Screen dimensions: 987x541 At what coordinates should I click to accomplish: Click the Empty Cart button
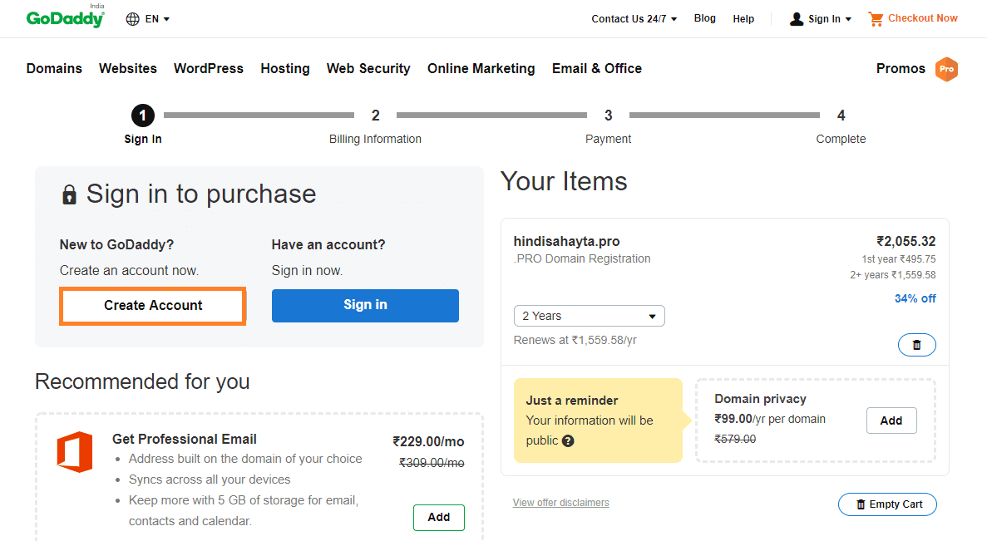[887, 504]
